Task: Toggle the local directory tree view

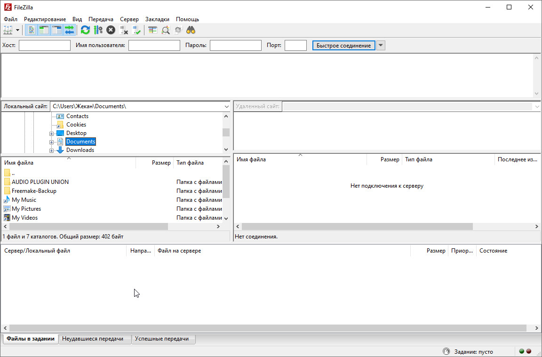Action: [44, 30]
